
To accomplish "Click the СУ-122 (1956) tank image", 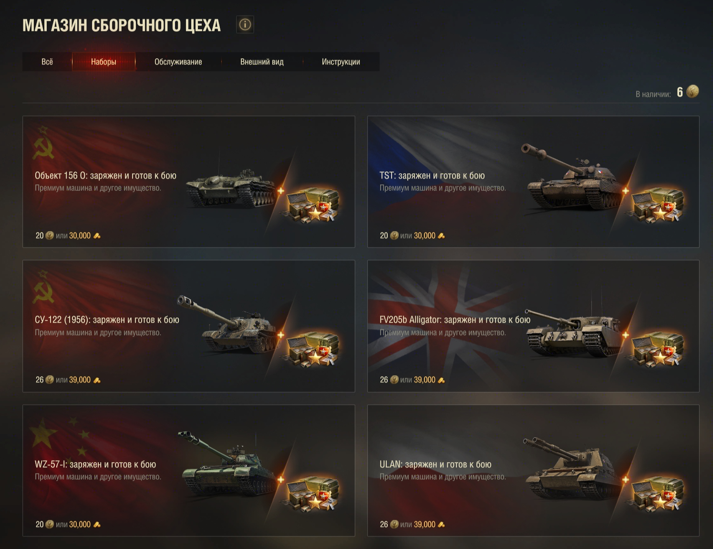I will [228, 325].
